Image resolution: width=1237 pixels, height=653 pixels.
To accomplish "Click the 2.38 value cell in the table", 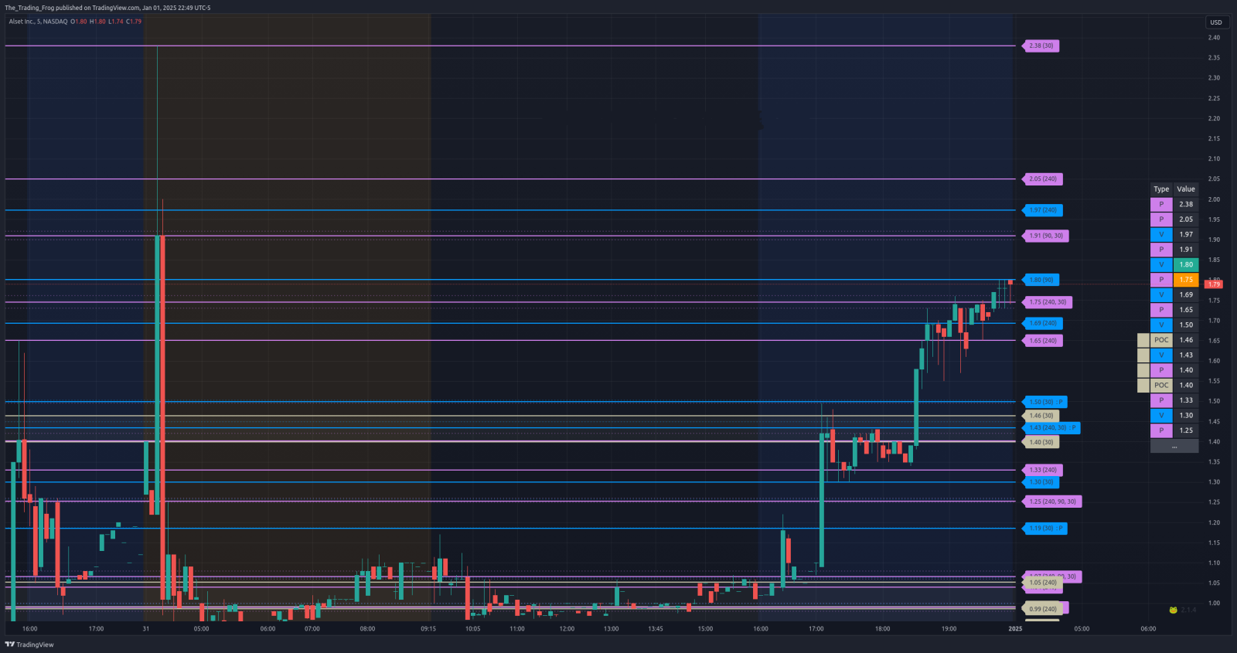I will pos(1186,205).
